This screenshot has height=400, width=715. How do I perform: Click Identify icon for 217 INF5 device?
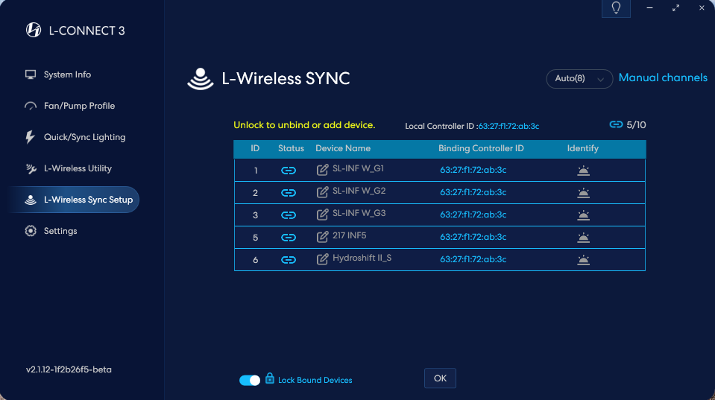click(583, 238)
